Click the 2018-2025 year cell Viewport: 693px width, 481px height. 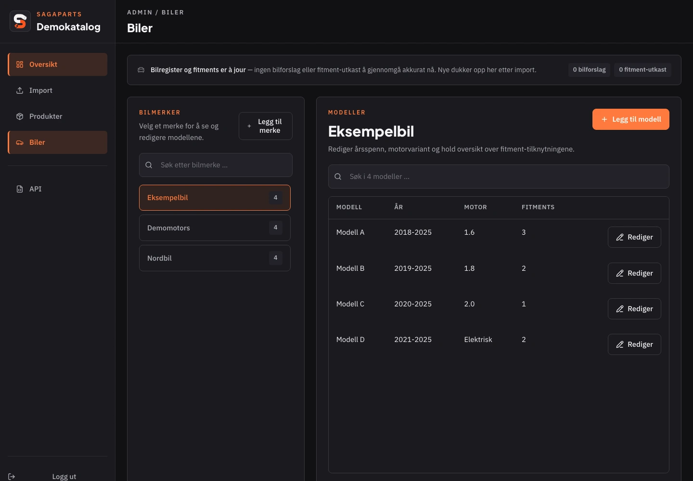coord(413,232)
